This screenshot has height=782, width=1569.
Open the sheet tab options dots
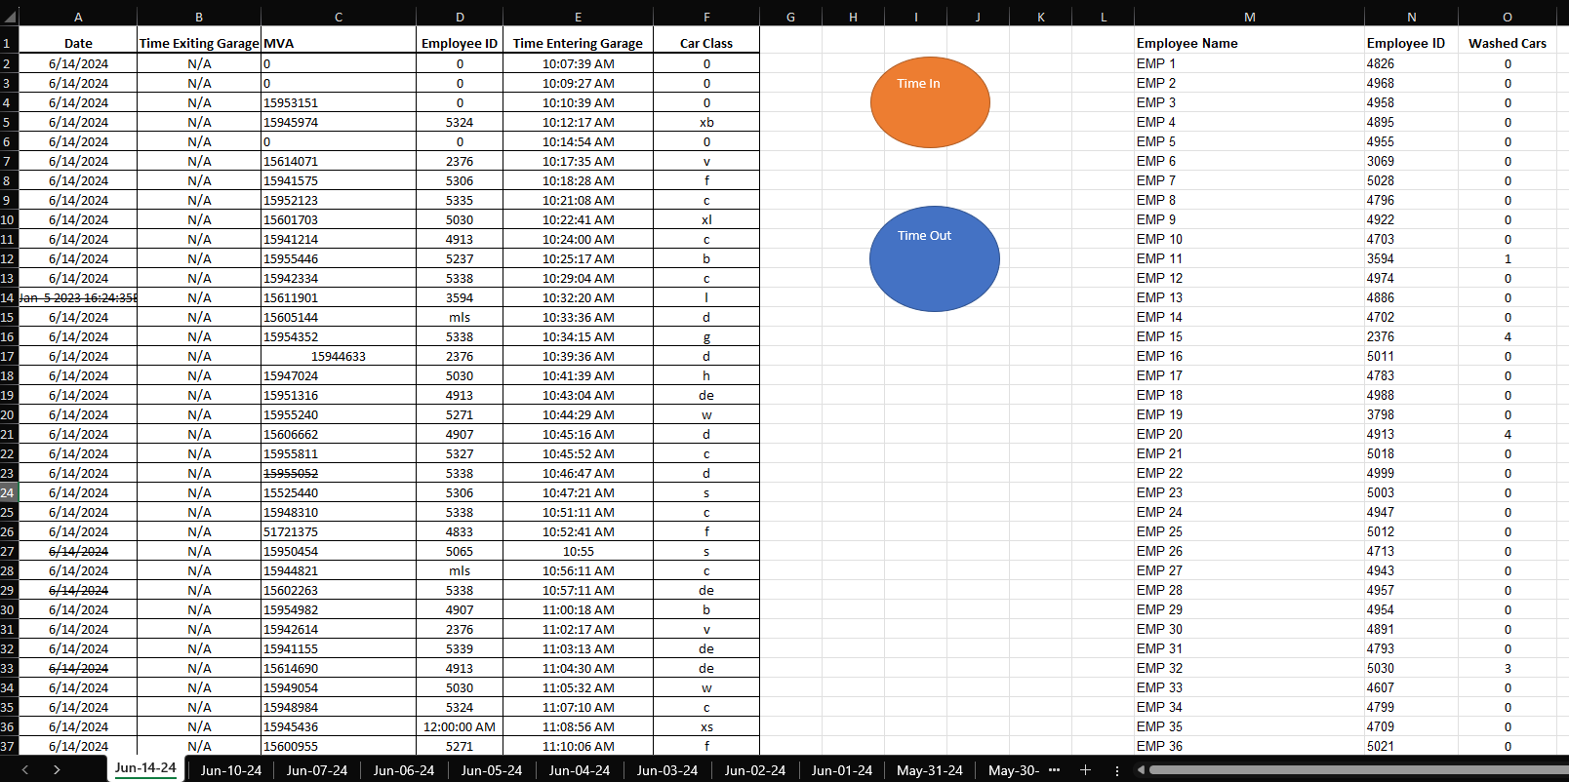[x=1117, y=770]
